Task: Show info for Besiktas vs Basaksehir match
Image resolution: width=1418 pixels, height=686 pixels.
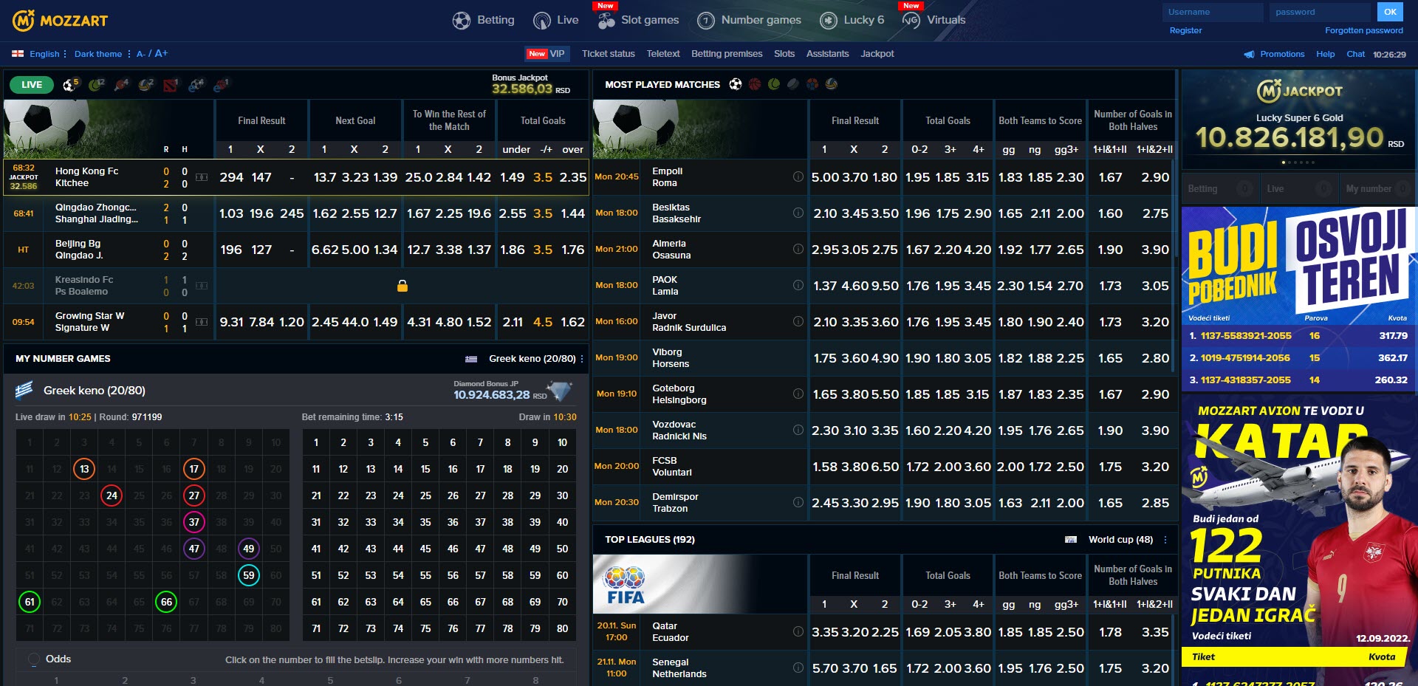Action: (798, 213)
